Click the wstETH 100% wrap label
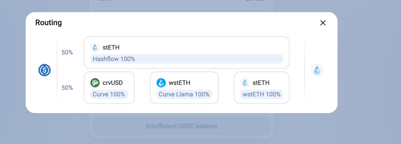Image resolution: width=401 pixels, height=144 pixels. pyautogui.click(x=261, y=94)
